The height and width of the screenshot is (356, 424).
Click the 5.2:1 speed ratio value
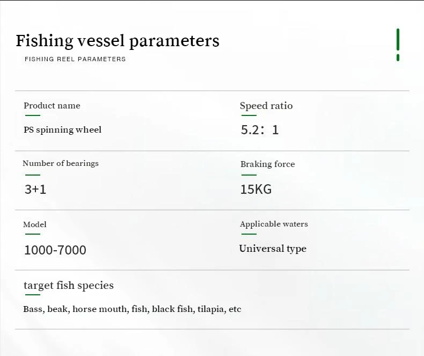click(x=260, y=130)
